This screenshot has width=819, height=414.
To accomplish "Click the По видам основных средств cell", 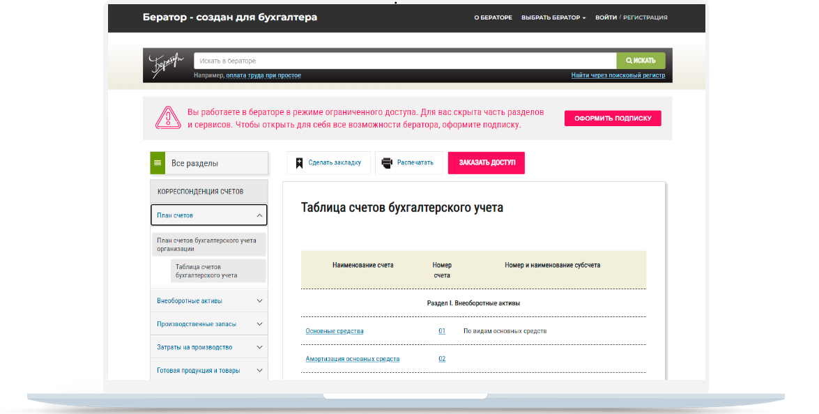I will (x=505, y=331).
